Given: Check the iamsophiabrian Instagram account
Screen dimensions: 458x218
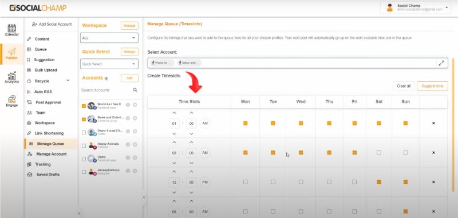Looking at the screenshot, I should click(84, 172).
